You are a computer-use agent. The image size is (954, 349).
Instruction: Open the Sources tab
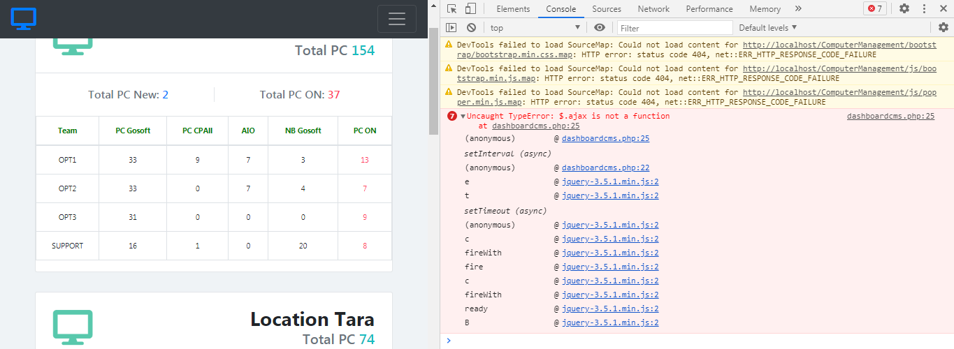[x=607, y=9]
